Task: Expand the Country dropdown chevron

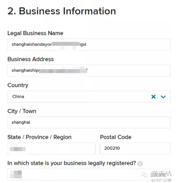Action: (163, 97)
